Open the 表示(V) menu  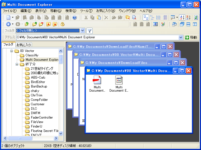coord(41,11)
